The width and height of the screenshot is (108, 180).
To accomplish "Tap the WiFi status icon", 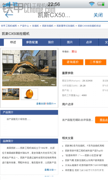I will pyautogui.click(x=92, y=4).
